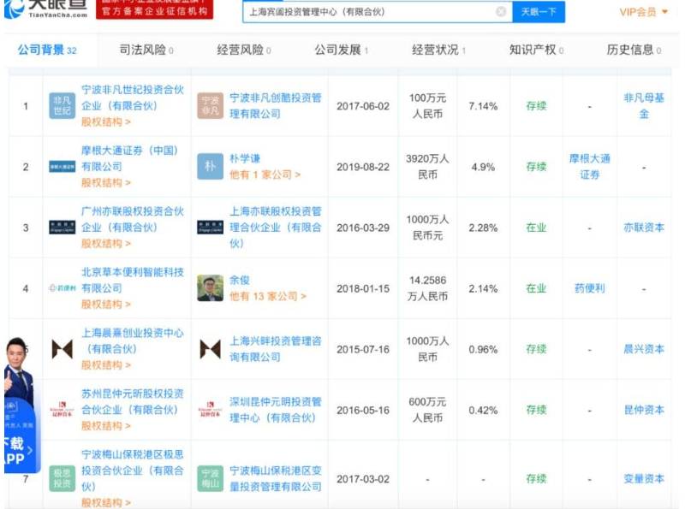Image resolution: width=685 pixels, height=509 pixels.
Task: Select the 7.14% investment ratio cell
Action: (x=483, y=106)
